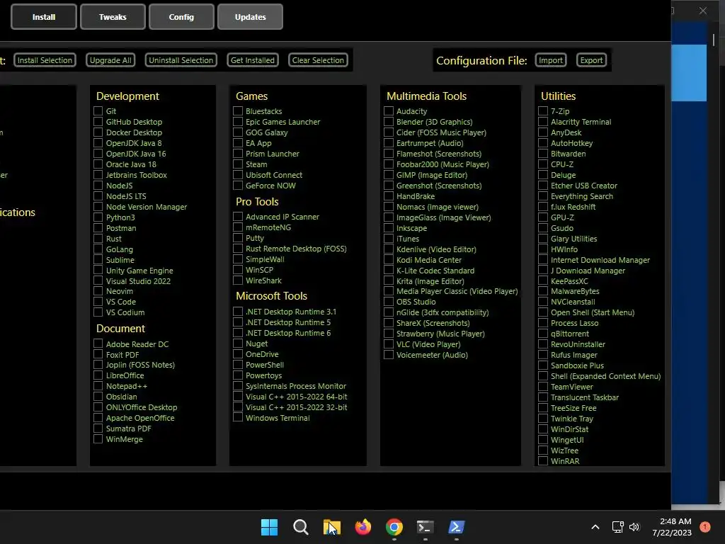This screenshot has height=544, width=725.
Task: Click the taskbar clock and date
Action: [672, 527]
